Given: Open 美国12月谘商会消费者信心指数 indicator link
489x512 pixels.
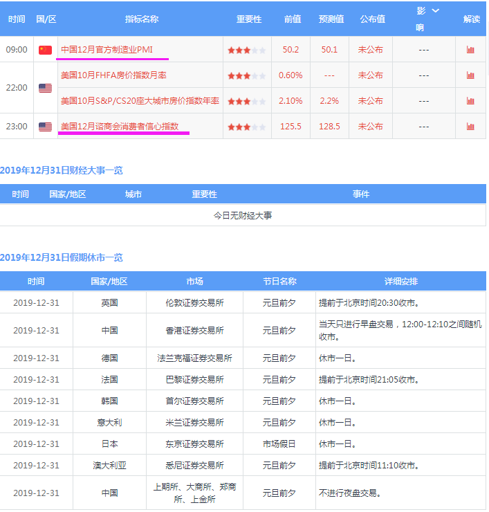Looking at the screenshot, I should coord(120,127).
